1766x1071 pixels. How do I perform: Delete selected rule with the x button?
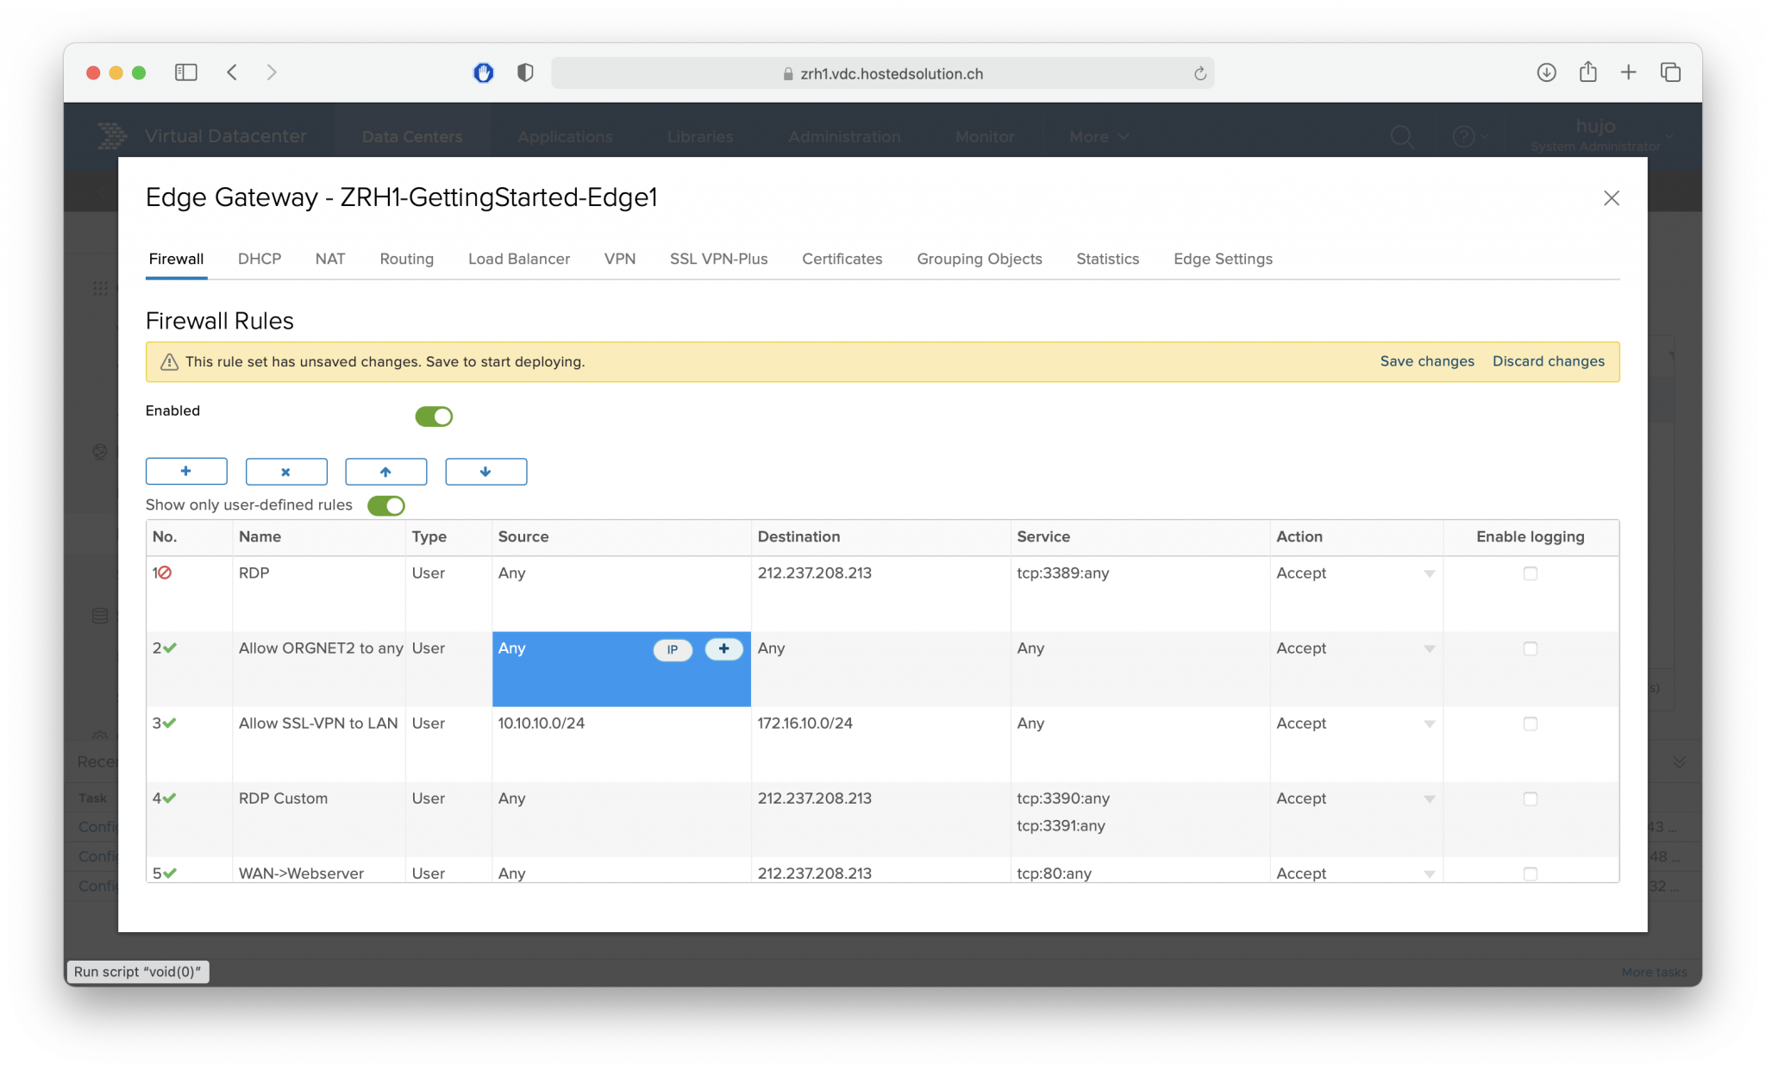coord(286,472)
